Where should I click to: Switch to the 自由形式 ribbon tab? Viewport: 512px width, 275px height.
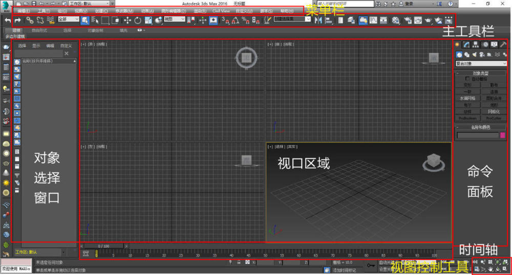(x=39, y=31)
